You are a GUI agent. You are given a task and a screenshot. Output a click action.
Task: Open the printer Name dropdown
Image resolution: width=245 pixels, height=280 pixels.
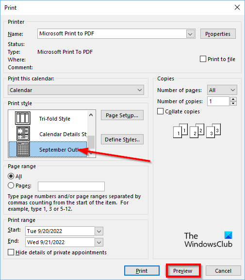tap(190, 34)
